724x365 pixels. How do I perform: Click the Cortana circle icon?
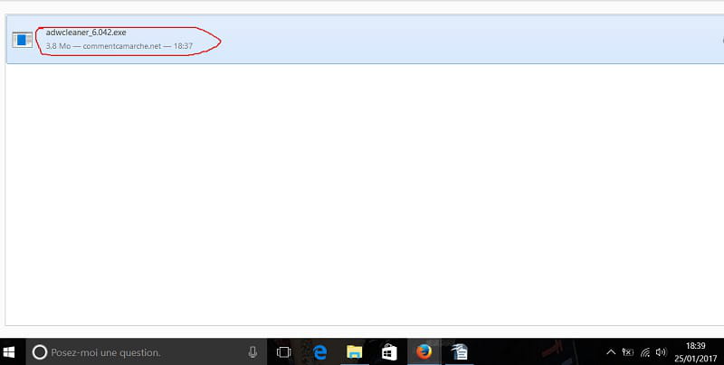[x=40, y=352]
